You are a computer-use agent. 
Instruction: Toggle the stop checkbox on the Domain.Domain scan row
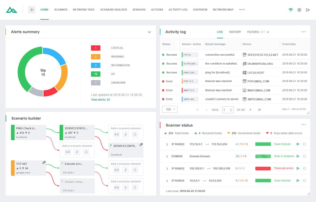point(304,156)
